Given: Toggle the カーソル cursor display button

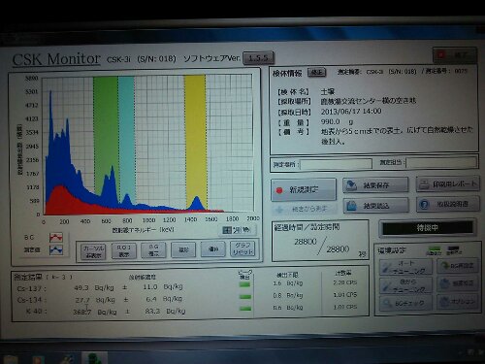Looking at the screenshot, I should (93, 251).
